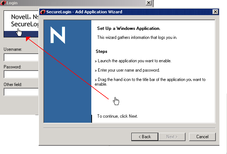
Task: Cancel the Add Application Wizard
Action: 202,137
